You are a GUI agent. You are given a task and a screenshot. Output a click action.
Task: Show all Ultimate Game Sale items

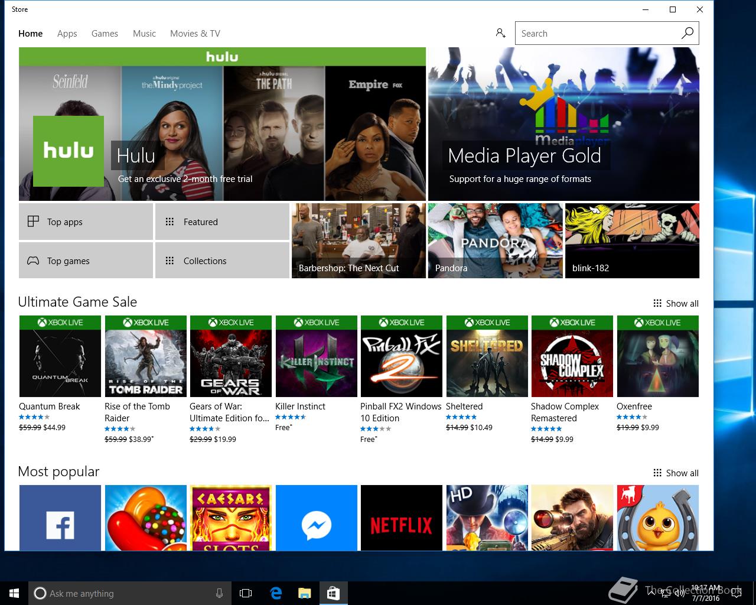coord(676,303)
